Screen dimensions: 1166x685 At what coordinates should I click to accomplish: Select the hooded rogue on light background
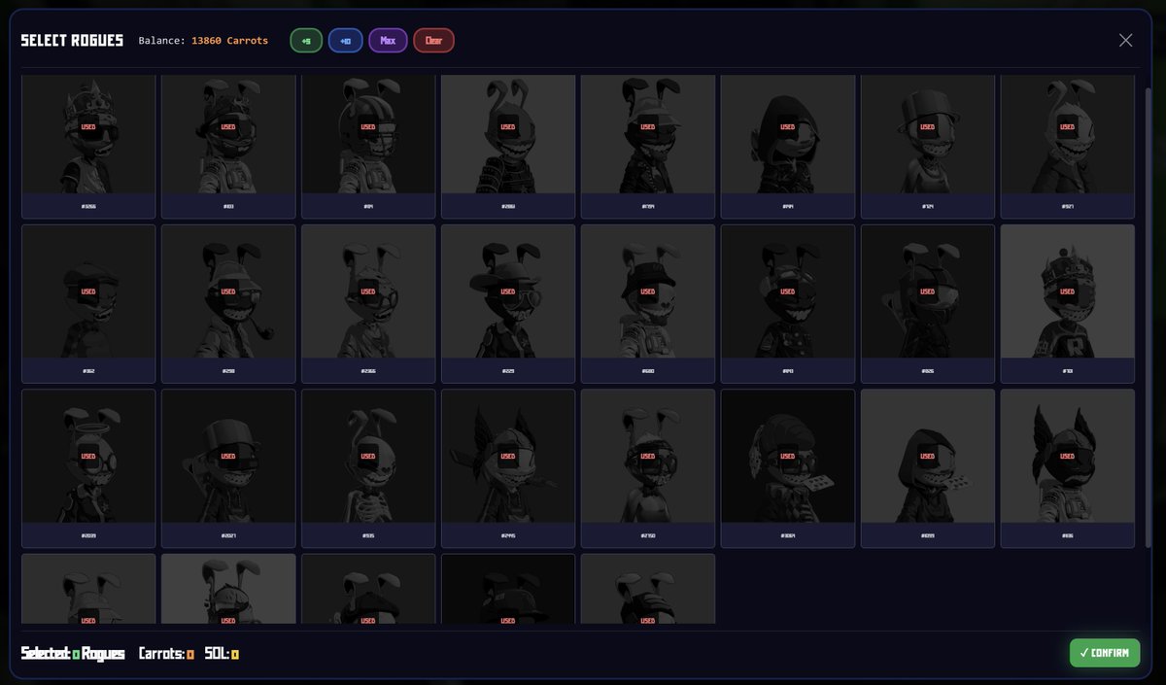[928, 468]
